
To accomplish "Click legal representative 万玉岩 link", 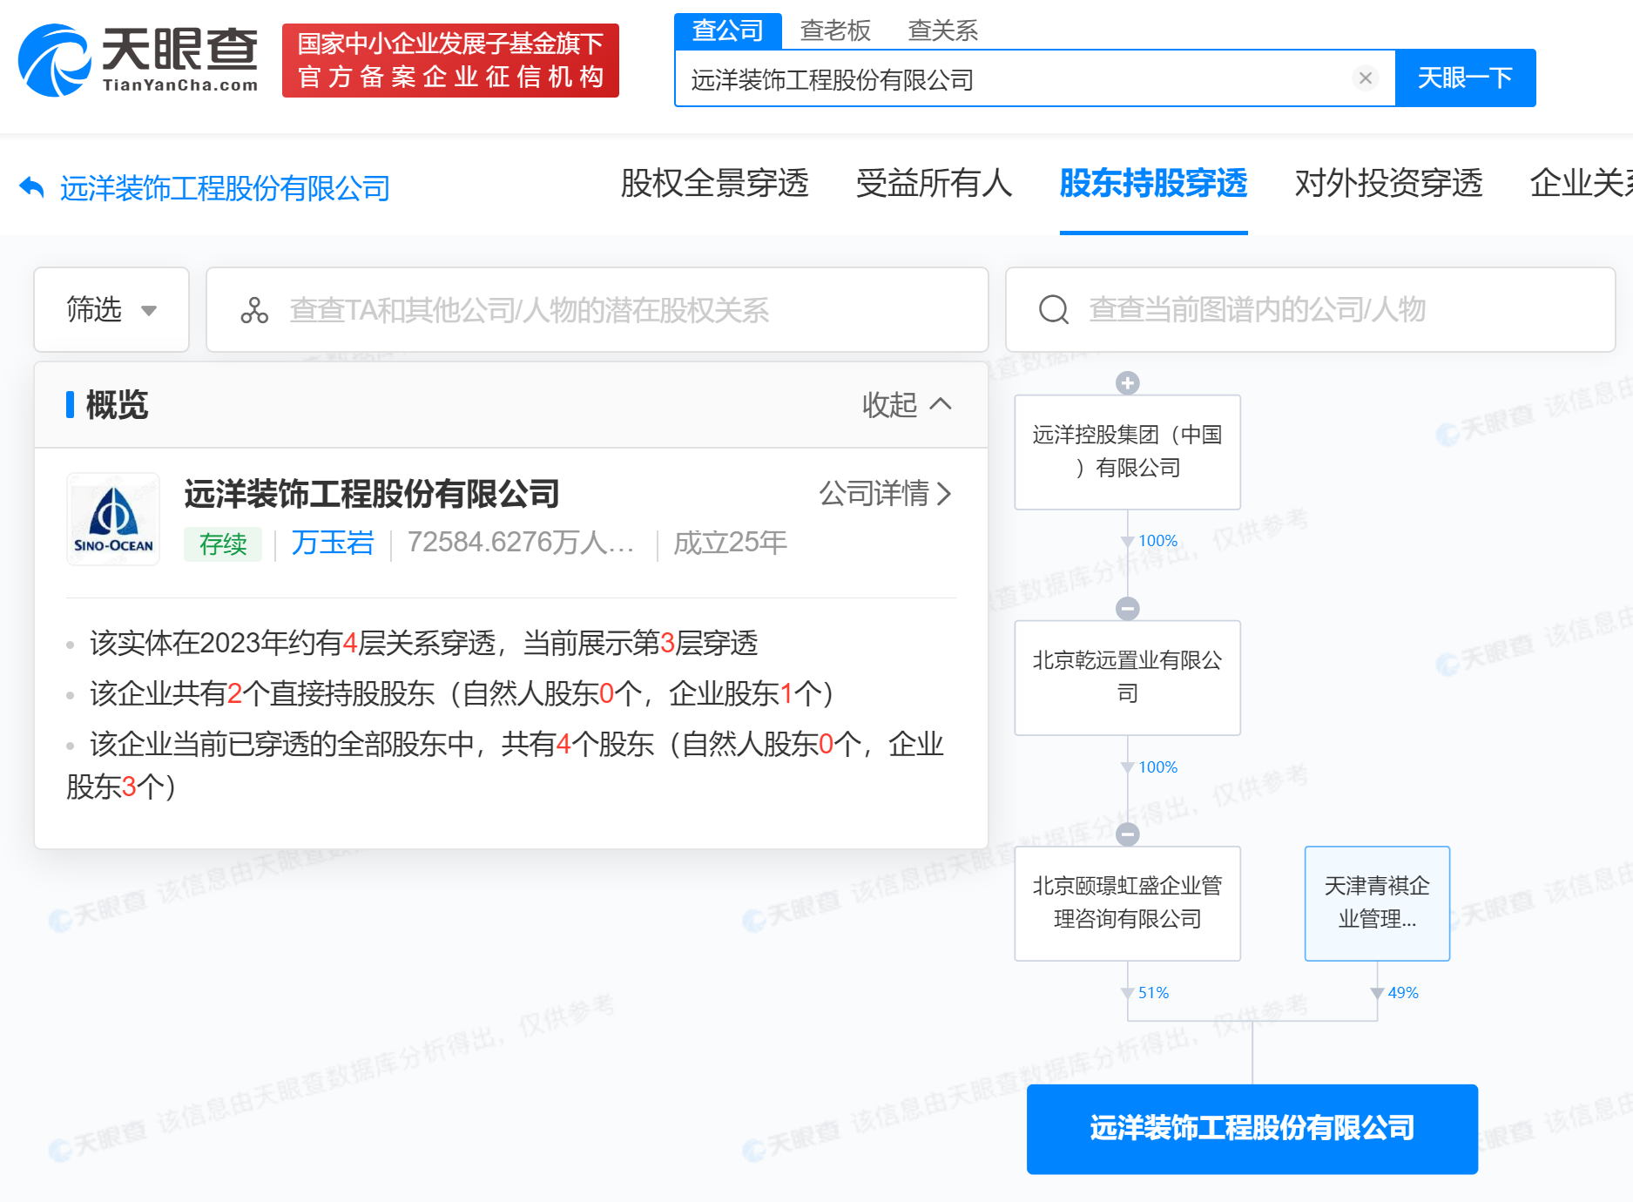I will click(332, 542).
